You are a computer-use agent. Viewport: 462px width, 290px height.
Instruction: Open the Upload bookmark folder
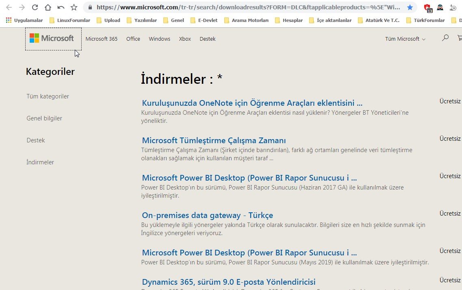[108, 20]
